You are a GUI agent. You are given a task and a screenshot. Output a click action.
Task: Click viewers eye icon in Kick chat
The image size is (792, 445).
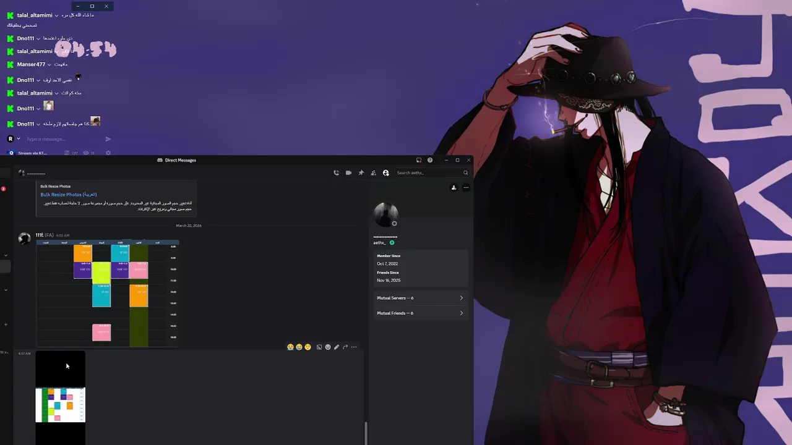[87, 153]
